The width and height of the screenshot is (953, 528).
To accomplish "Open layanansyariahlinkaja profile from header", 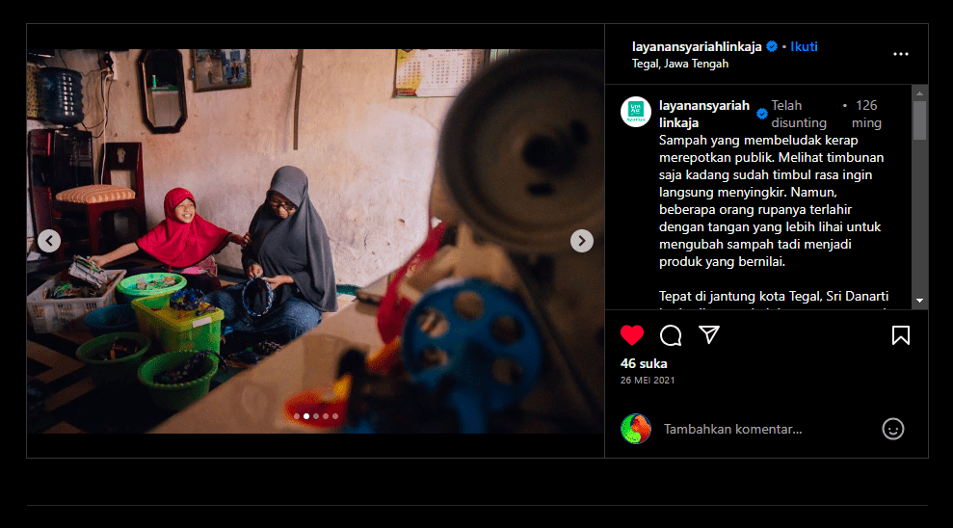I will [x=696, y=46].
